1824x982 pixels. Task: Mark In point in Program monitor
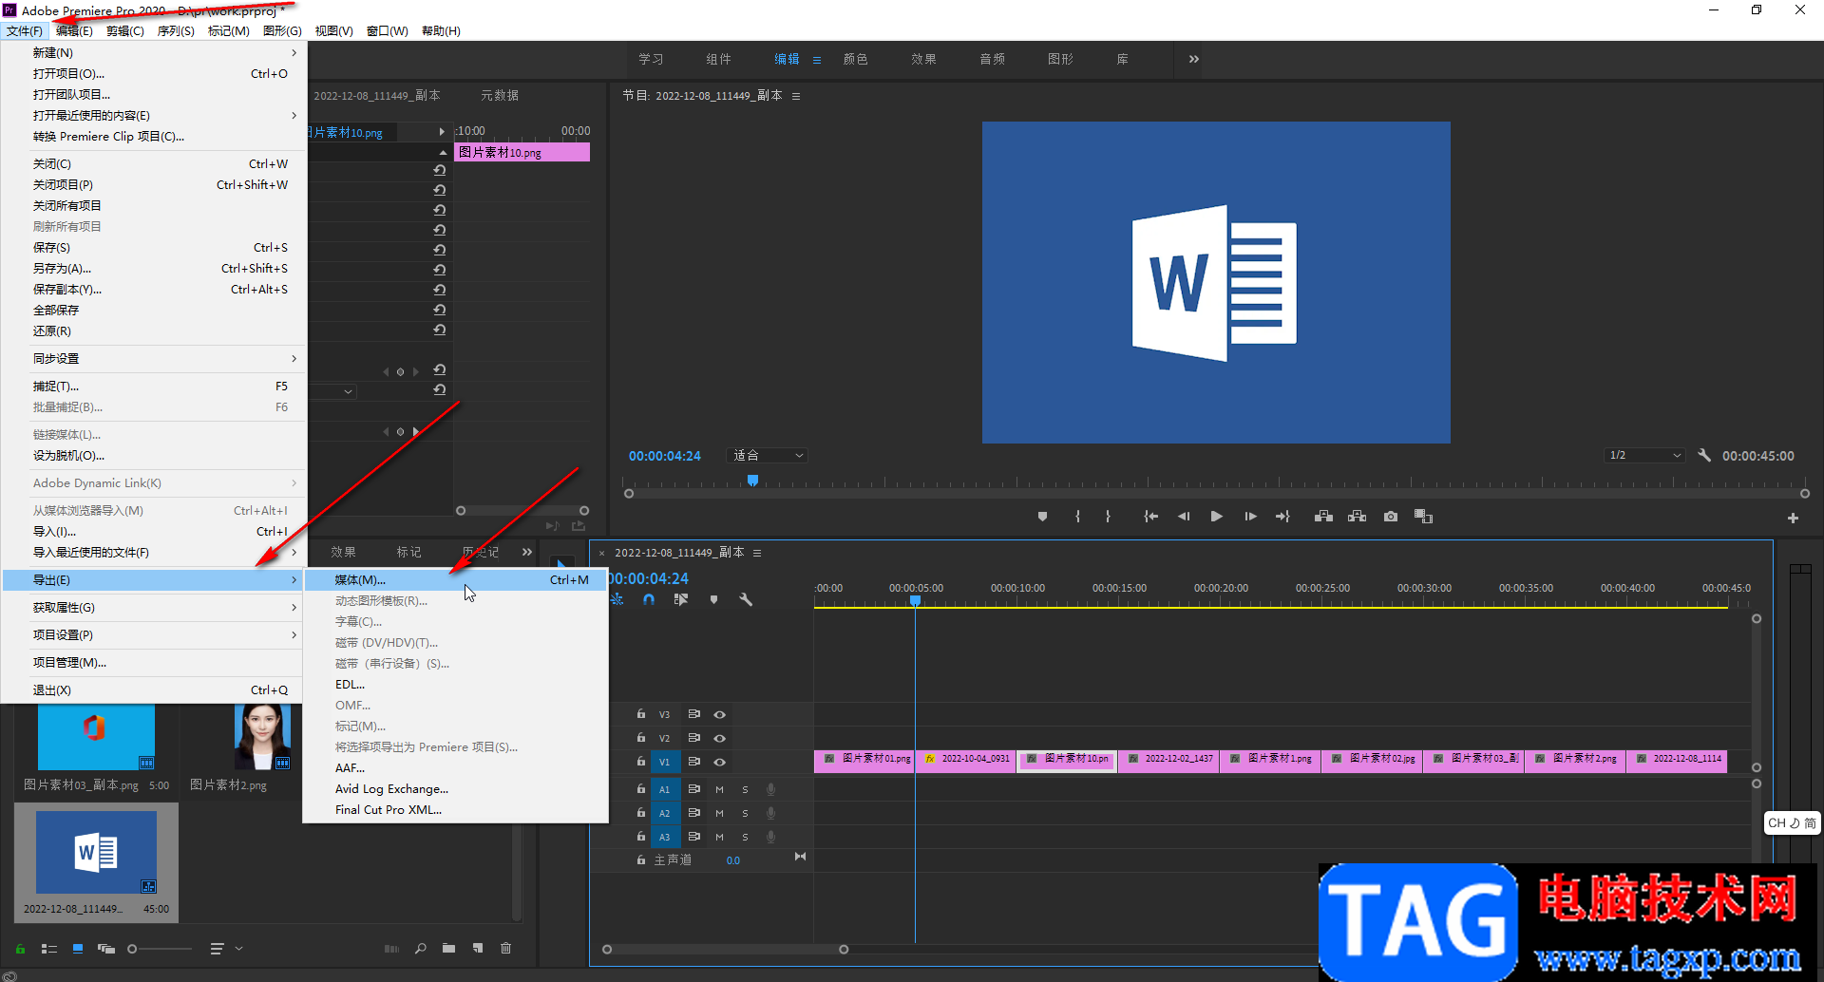(x=1077, y=517)
